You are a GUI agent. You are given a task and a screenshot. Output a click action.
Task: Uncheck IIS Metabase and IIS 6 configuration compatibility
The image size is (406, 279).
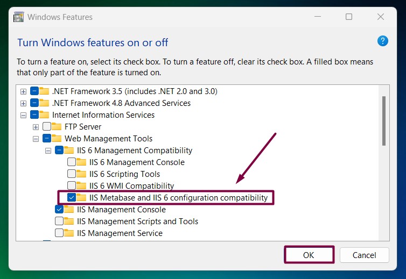pos(72,197)
